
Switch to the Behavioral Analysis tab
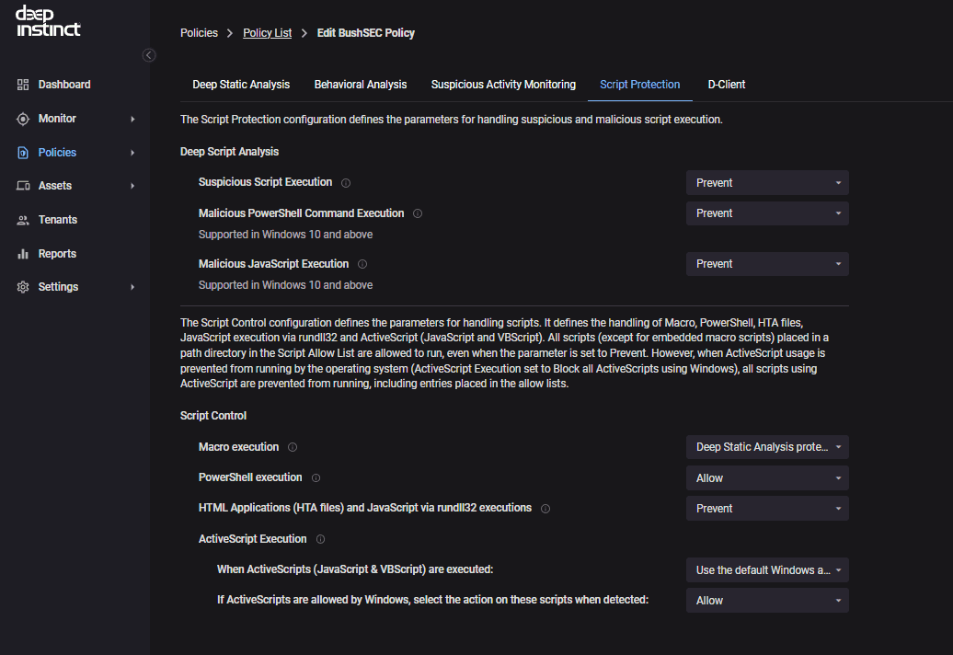[361, 85]
